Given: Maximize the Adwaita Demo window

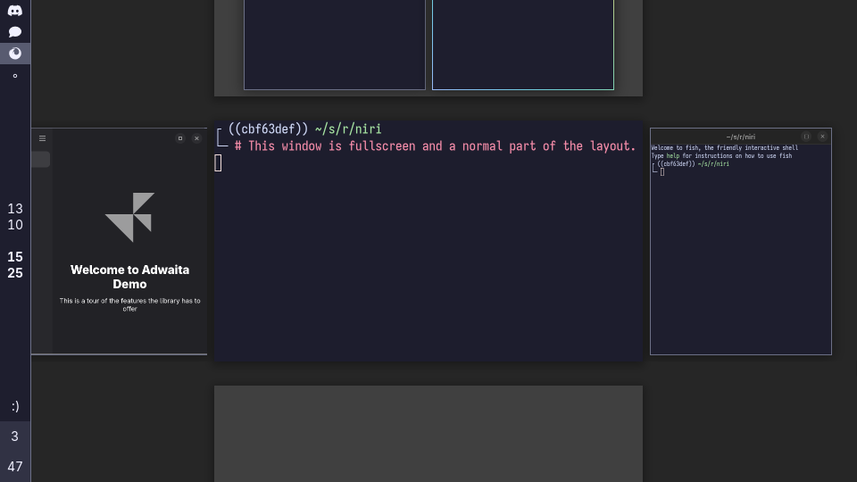Looking at the screenshot, I should tap(180, 138).
